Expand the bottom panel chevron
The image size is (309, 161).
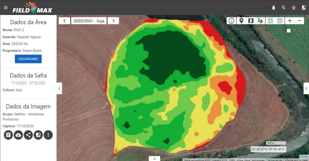[154, 158]
